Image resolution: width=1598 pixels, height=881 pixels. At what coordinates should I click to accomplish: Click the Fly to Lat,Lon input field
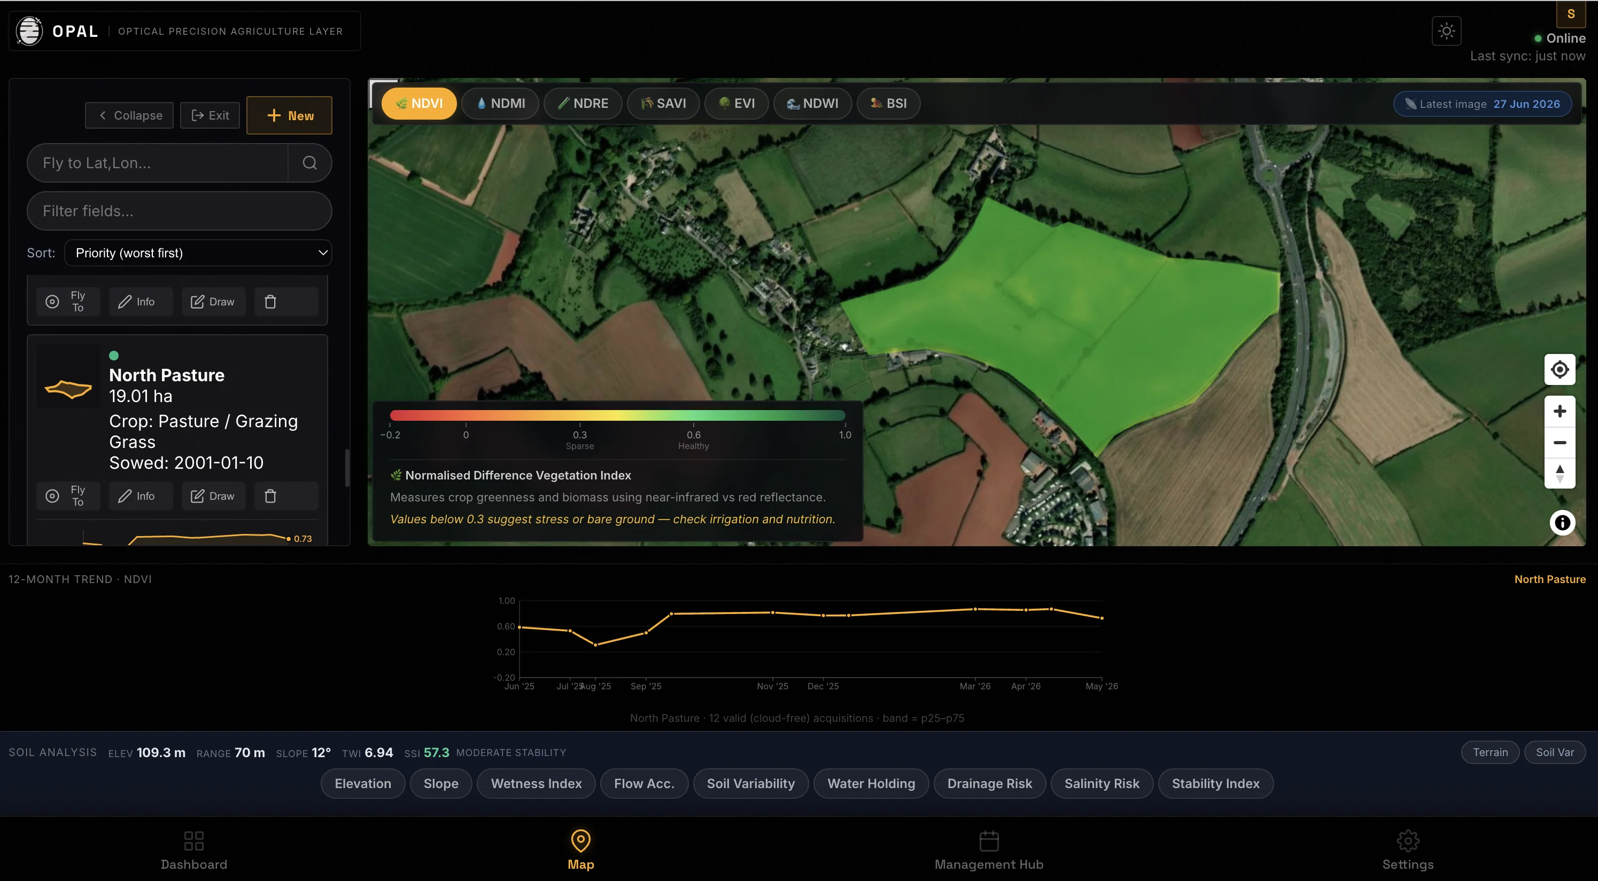click(x=158, y=163)
